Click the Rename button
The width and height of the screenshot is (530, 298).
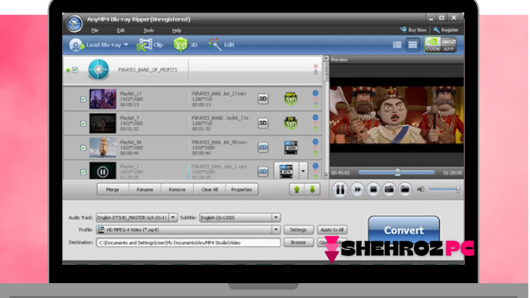[145, 190]
